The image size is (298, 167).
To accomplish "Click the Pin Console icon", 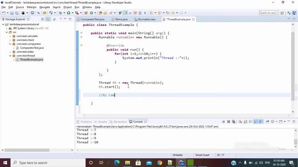I will (x=267, y=122).
